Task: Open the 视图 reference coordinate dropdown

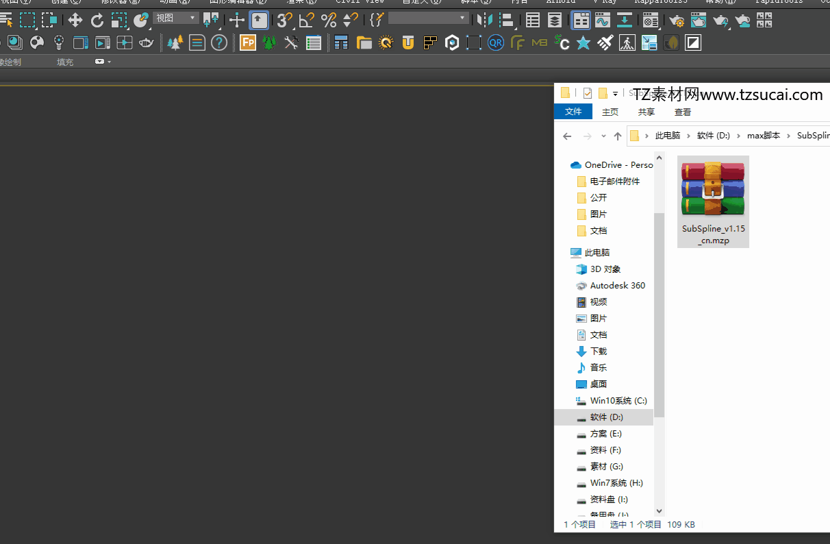Action: (175, 18)
